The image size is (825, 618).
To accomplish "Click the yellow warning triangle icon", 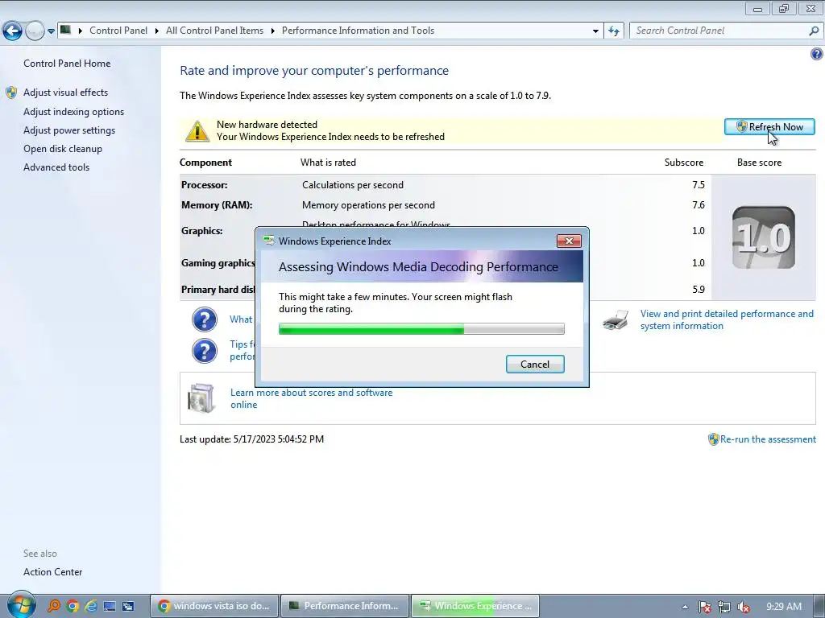I will pos(197,131).
